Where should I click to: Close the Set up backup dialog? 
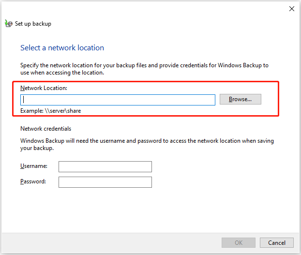[292, 9]
